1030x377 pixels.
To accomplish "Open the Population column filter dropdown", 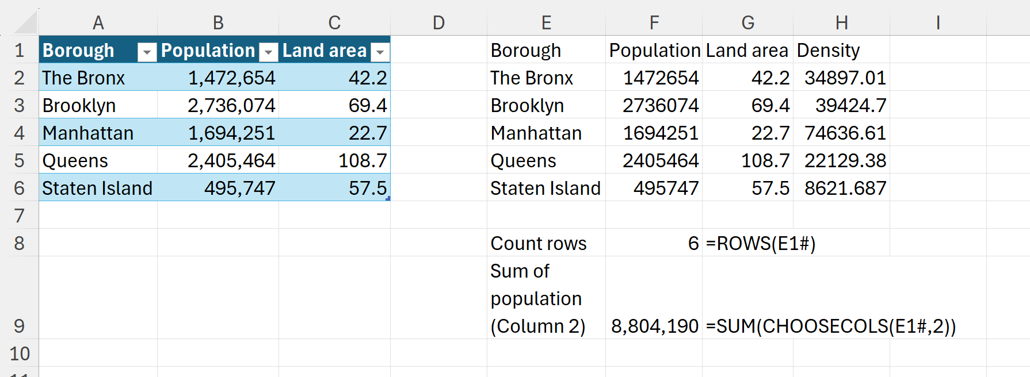I will (x=268, y=52).
